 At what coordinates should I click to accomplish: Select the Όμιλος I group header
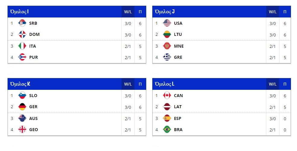20,12
